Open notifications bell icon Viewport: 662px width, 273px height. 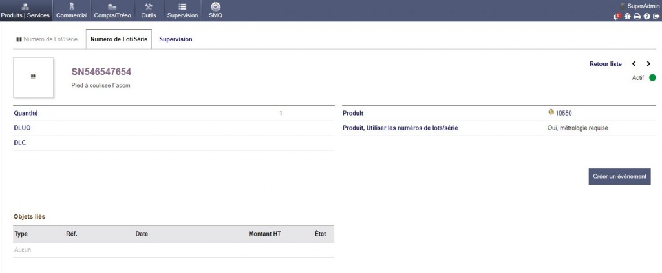[616, 16]
